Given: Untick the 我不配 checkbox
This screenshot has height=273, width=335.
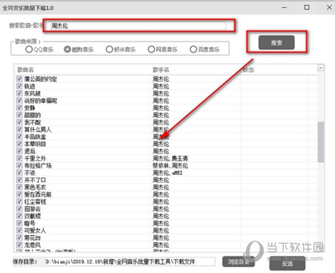Looking at the screenshot, I should coord(19,122).
